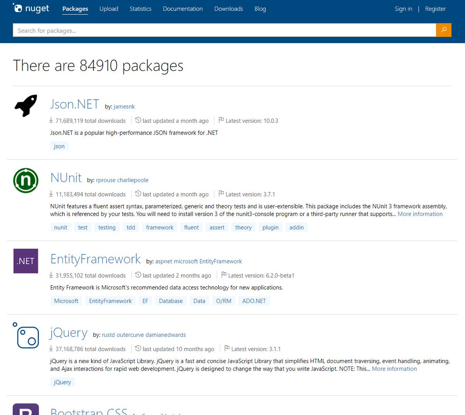This screenshot has height=415, width=465.
Task: Open the Downloads nav item
Action: (x=229, y=9)
